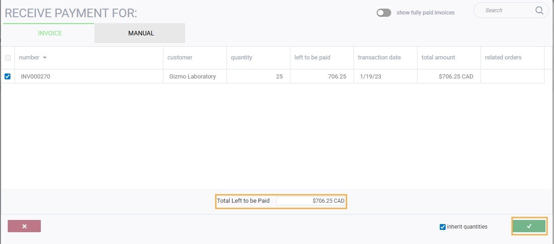Select the INVOICE tab
The width and height of the screenshot is (555, 244).
pos(50,33)
